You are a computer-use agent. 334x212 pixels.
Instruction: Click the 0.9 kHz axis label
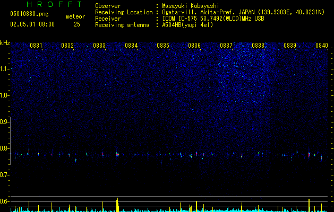5,122
